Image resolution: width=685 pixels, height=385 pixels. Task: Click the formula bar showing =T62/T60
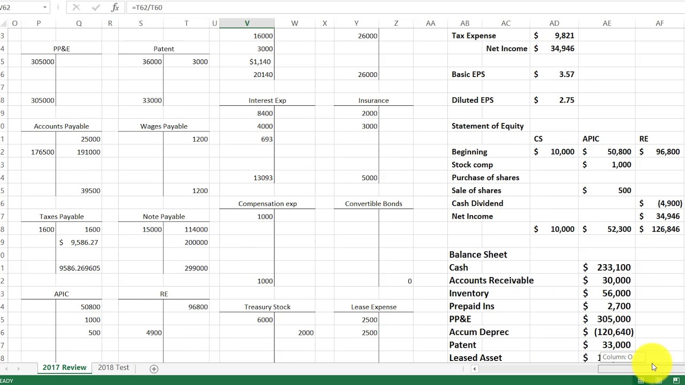(406, 7)
